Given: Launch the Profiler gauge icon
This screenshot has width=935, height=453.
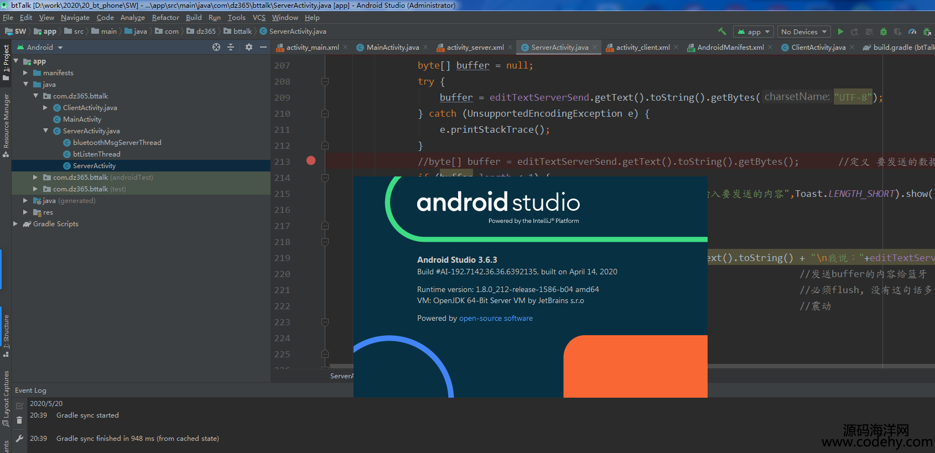Looking at the screenshot, I should coord(912,32).
